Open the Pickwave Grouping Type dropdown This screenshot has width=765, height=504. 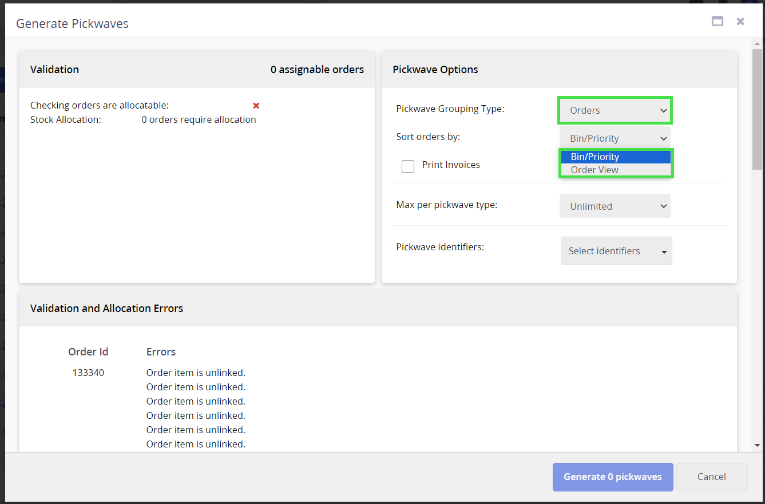coord(615,110)
